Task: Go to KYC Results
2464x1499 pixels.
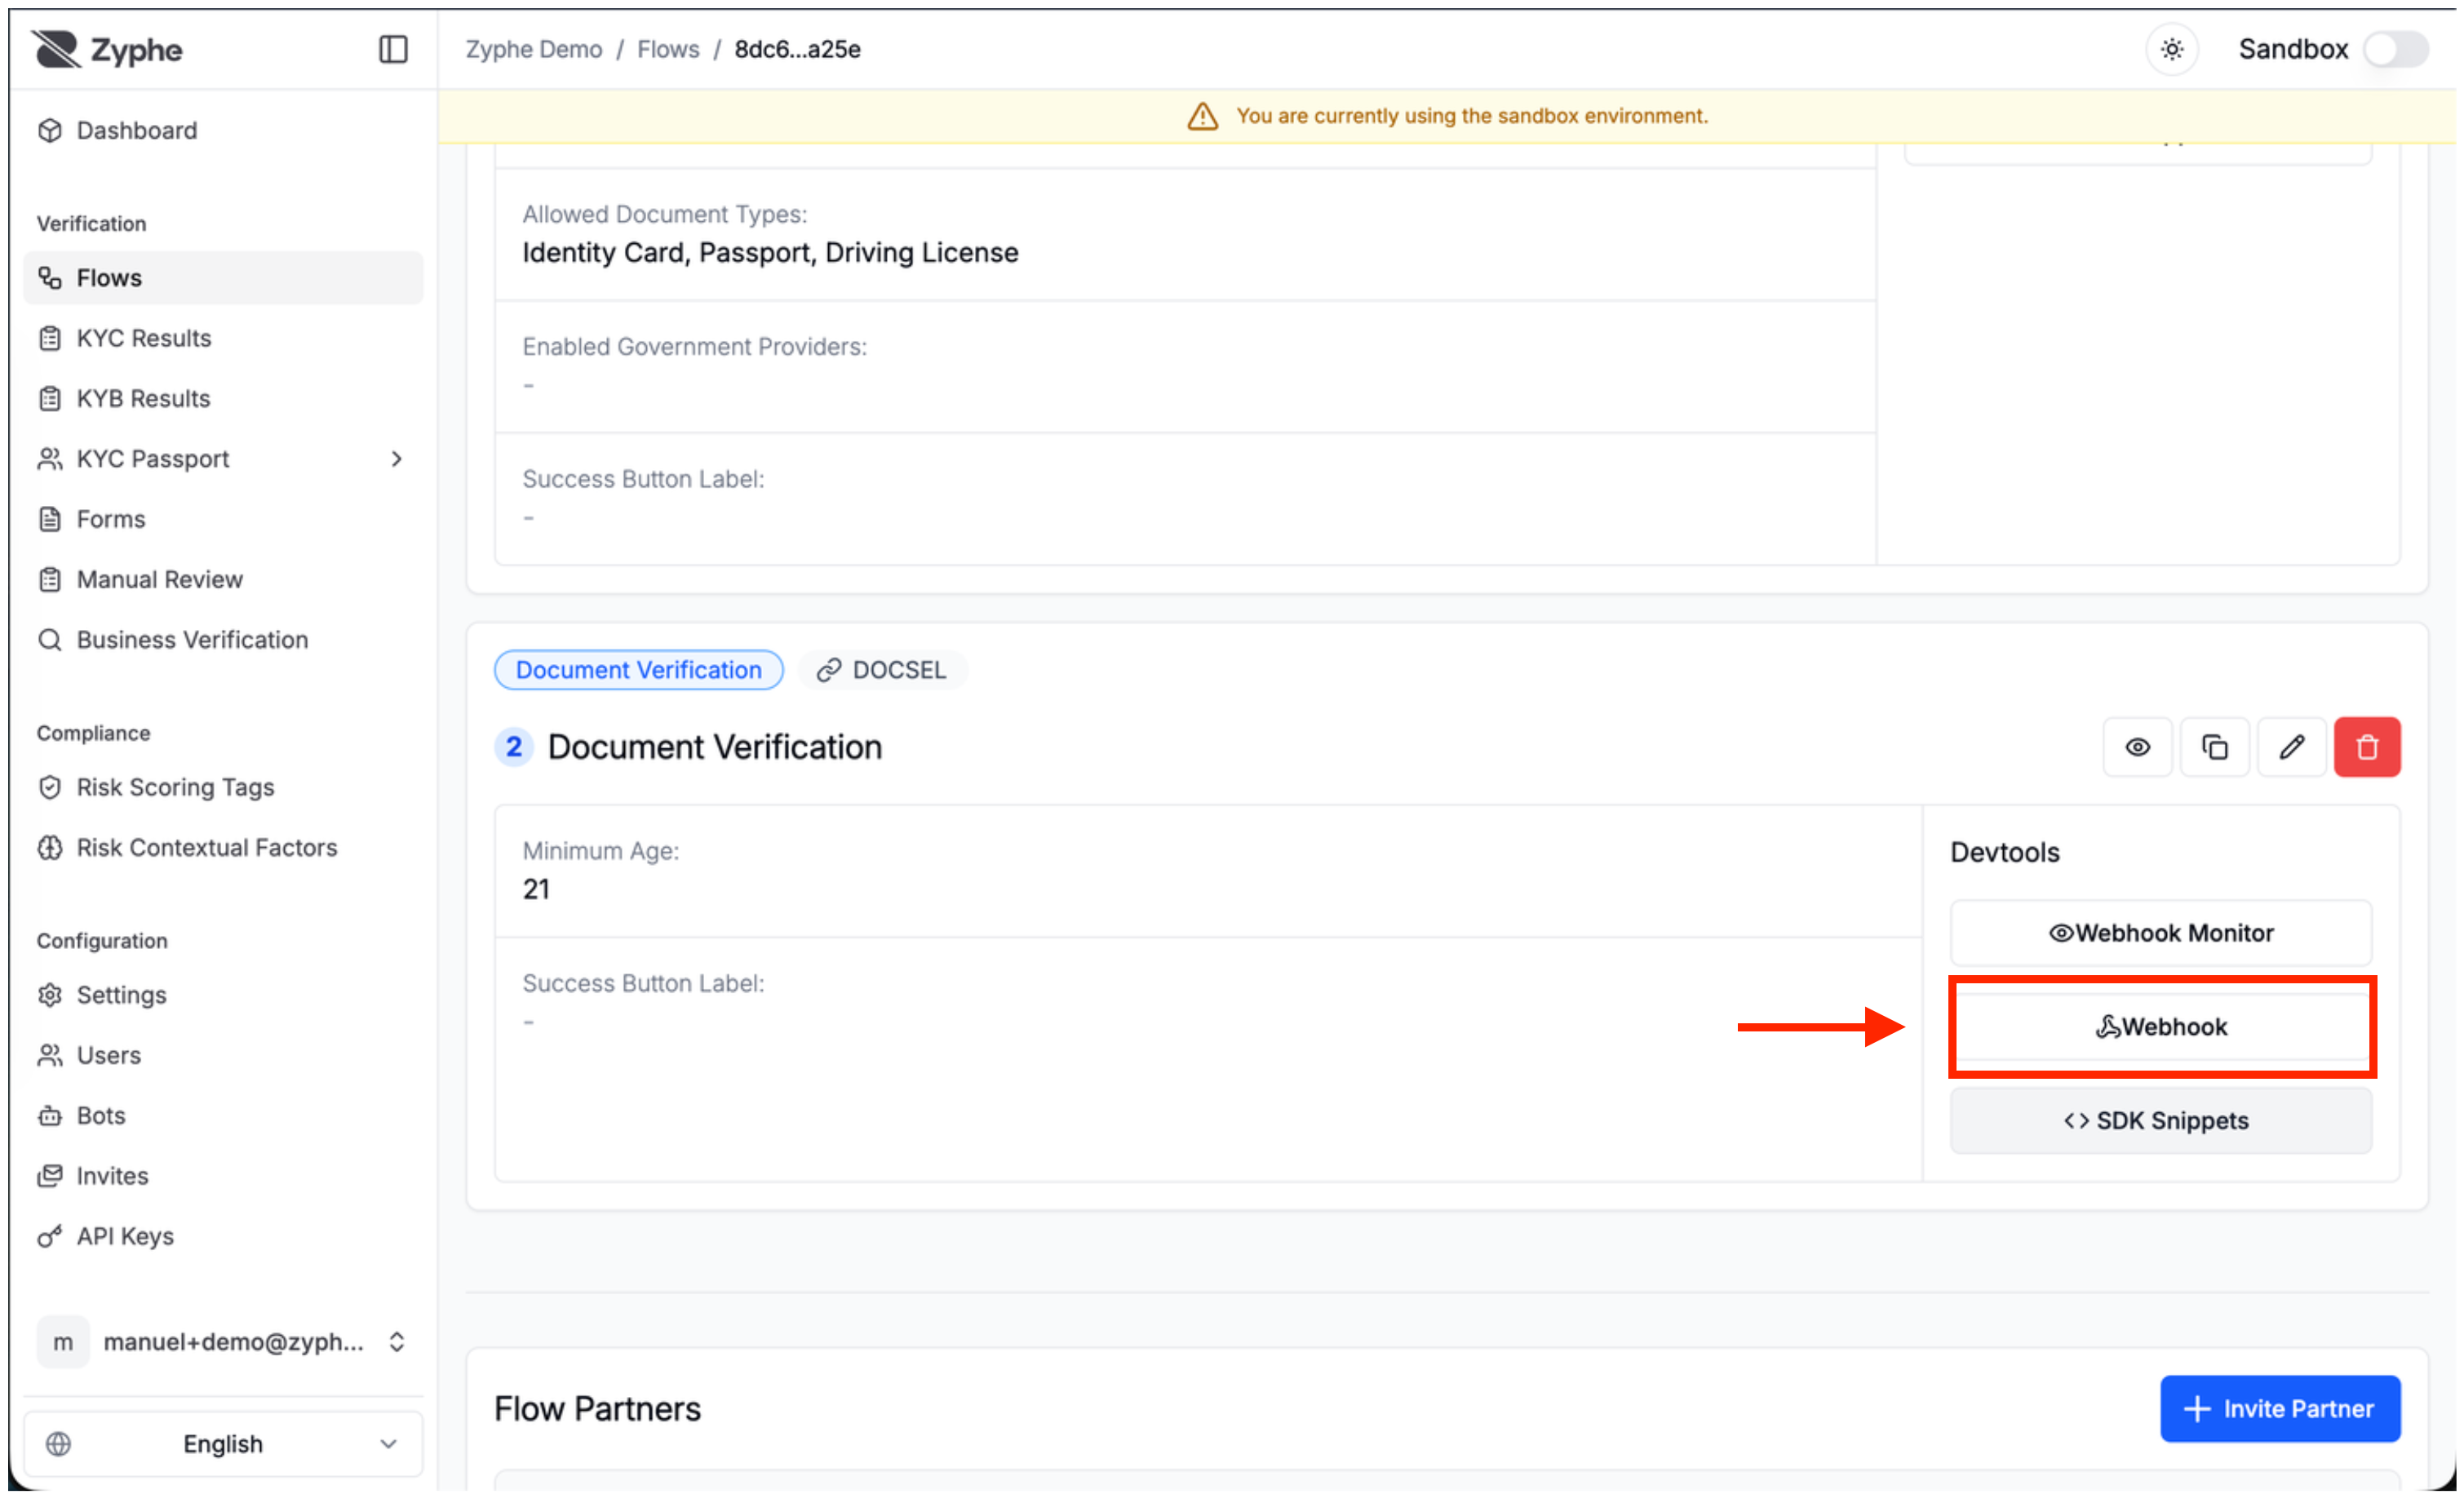Action: 222,338
